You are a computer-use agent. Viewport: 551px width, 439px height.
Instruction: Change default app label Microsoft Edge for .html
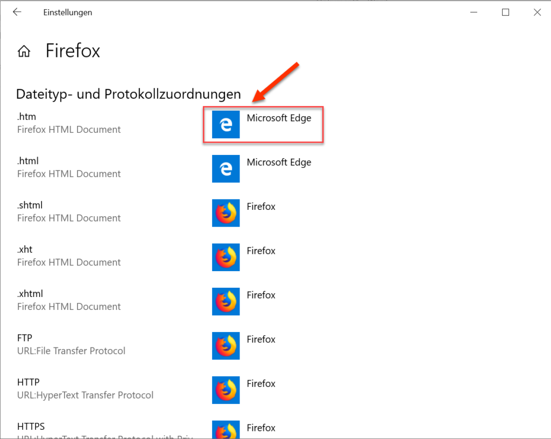(279, 162)
